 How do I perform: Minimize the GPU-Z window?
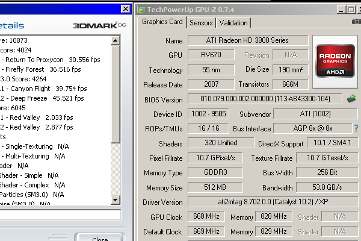341,10
